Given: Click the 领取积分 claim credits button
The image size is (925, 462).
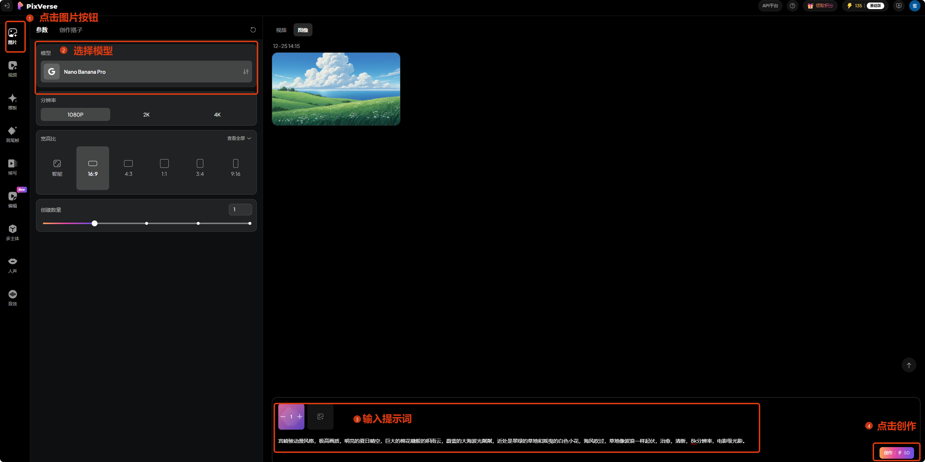Looking at the screenshot, I should coord(820,6).
